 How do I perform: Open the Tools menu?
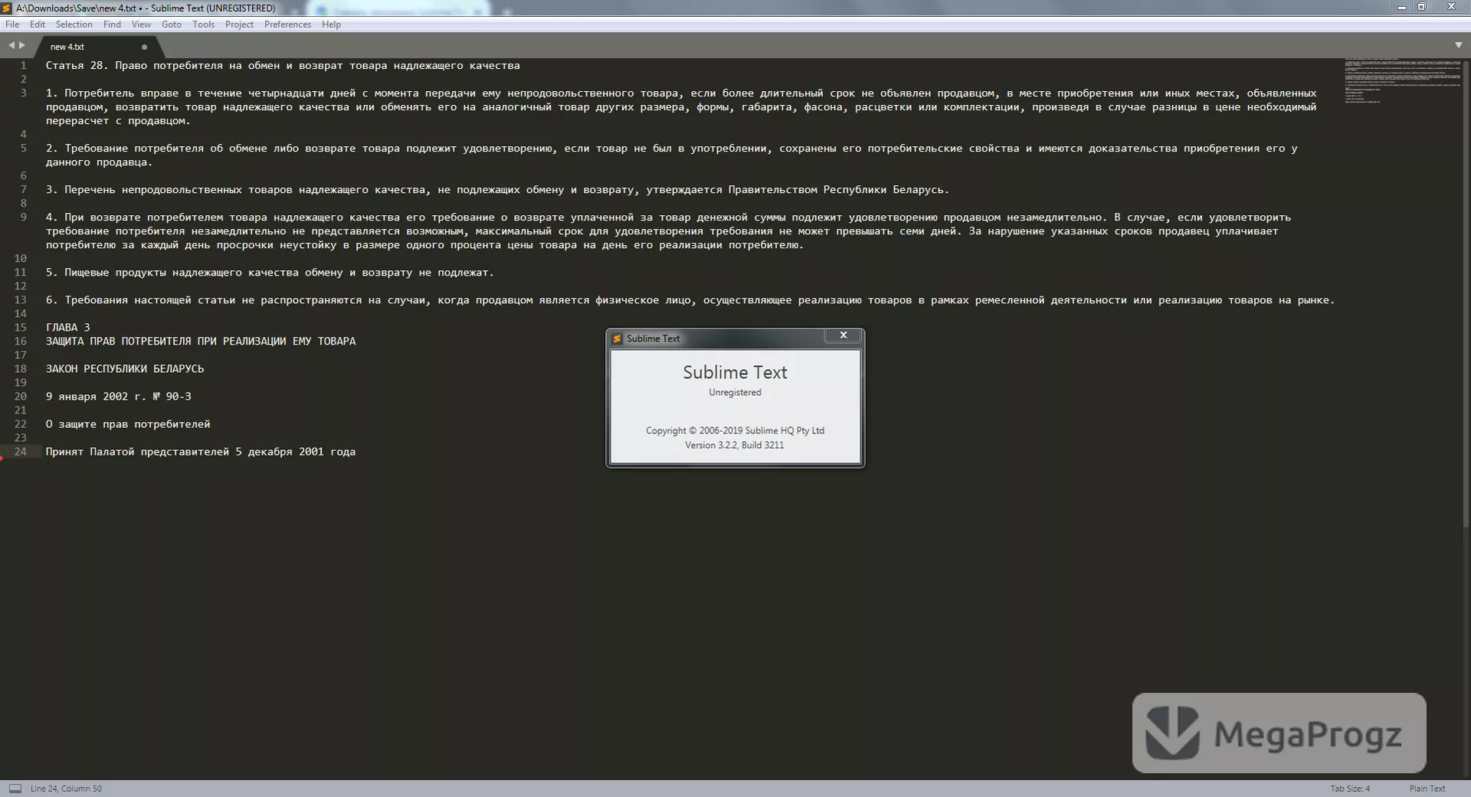[x=203, y=24]
